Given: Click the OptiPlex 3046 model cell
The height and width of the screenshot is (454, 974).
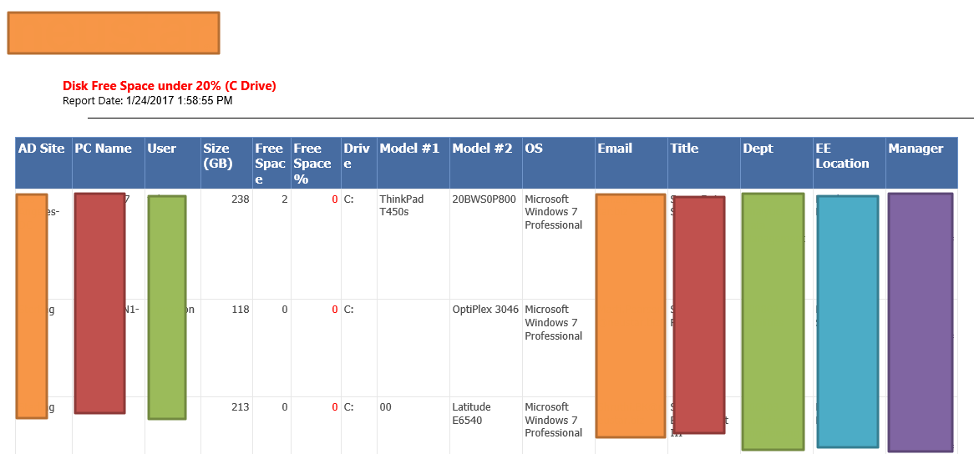Looking at the screenshot, I should [x=485, y=310].
